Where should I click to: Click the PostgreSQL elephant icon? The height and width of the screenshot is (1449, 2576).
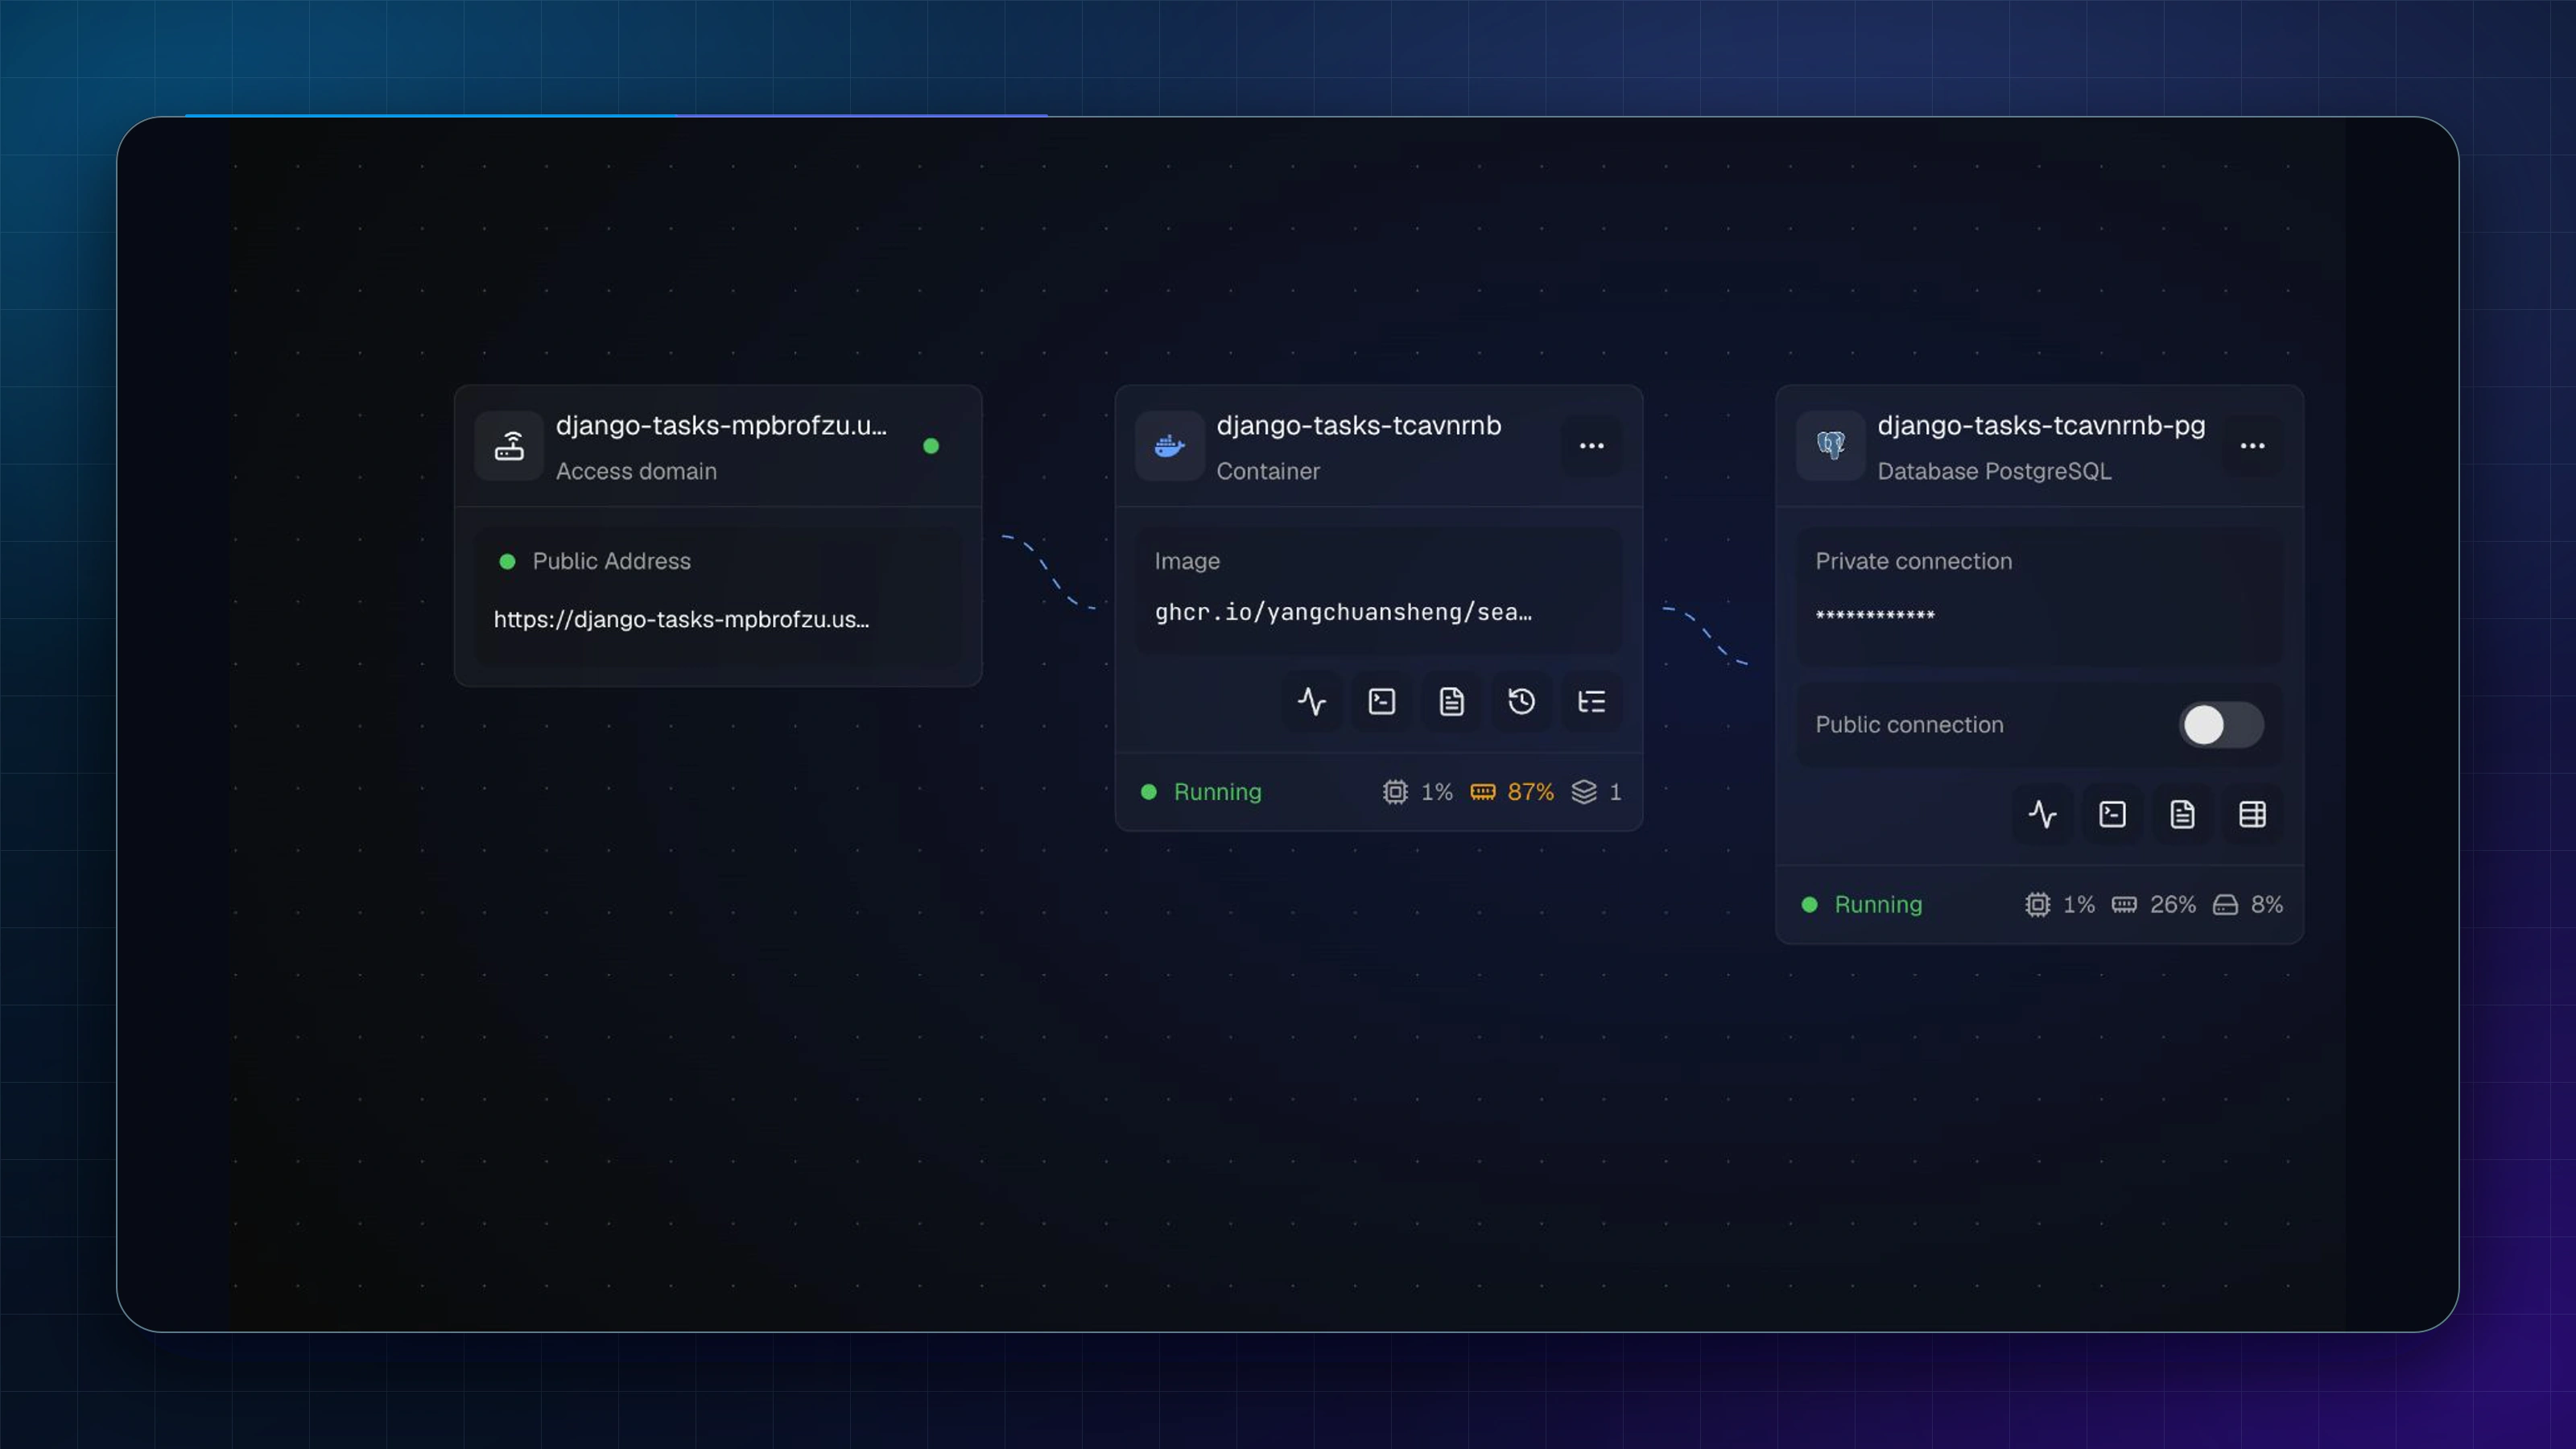pyautogui.click(x=1830, y=446)
